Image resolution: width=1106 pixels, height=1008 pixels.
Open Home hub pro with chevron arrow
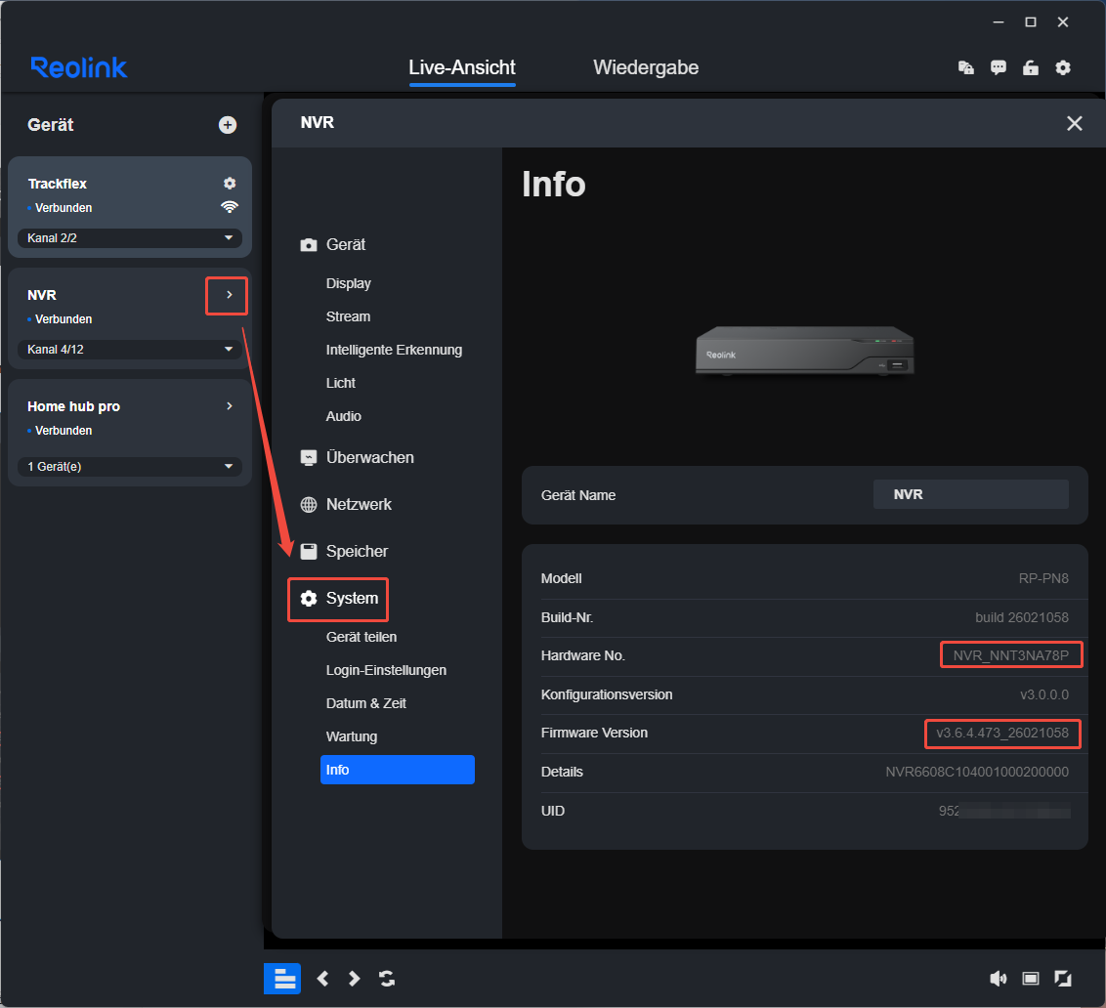(x=229, y=405)
